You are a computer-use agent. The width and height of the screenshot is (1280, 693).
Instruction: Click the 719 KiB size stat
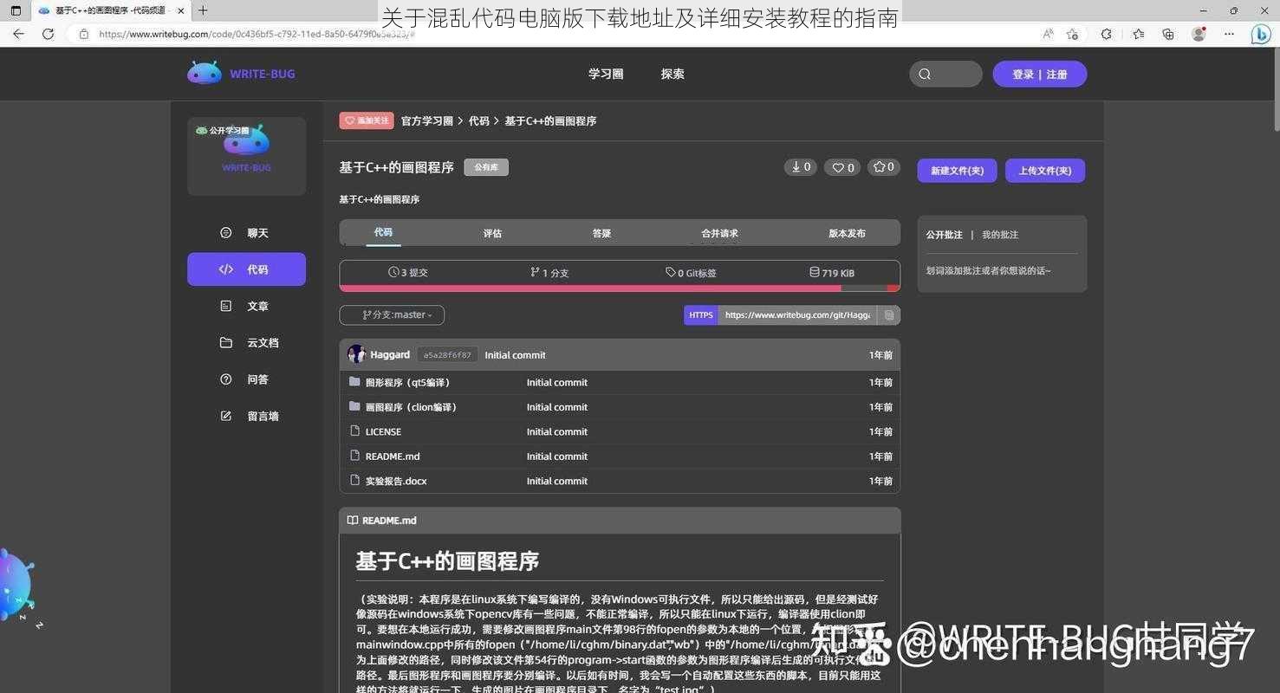(832, 273)
